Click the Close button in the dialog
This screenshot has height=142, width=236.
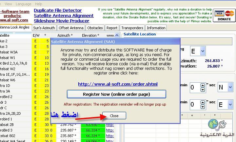[x=114, y=116]
